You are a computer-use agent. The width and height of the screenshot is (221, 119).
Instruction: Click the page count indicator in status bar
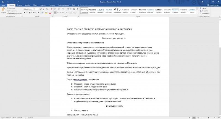[x=6, y=118]
